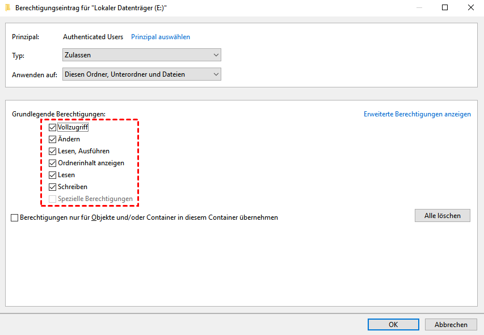Close the Berechtigungseintrag dialog window
This screenshot has width=484, height=335.
(x=470, y=8)
